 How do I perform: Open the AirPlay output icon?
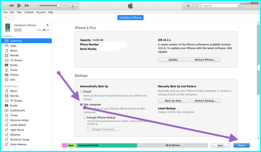click(x=73, y=6)
